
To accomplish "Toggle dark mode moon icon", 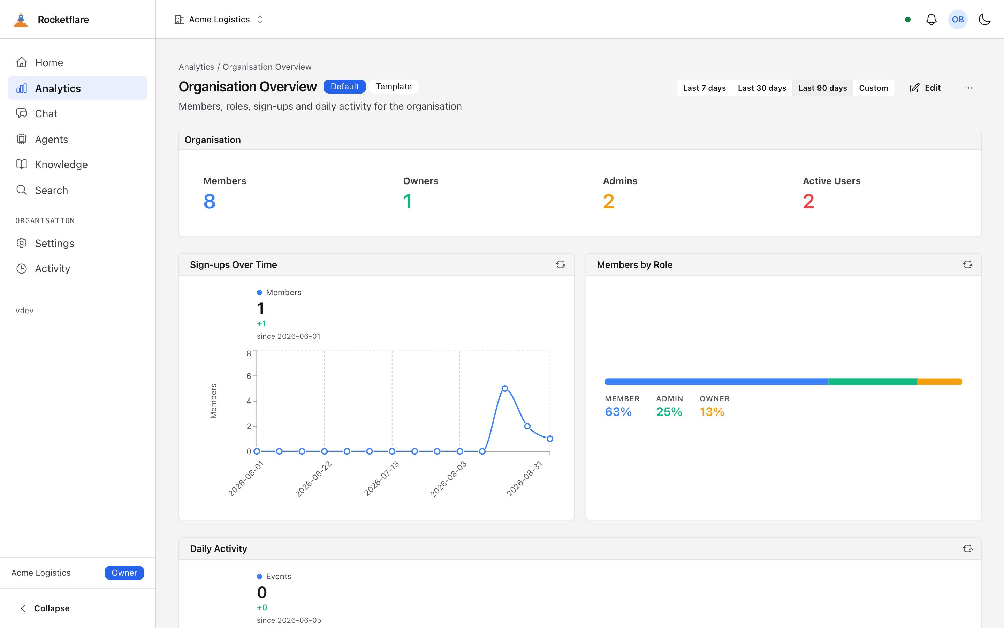I will click(x=984, y=20).
